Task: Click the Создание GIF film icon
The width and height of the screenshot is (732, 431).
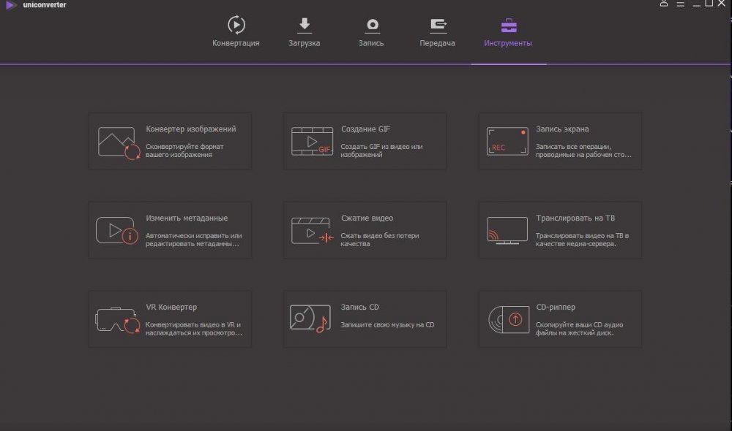Action: point(313,142)
